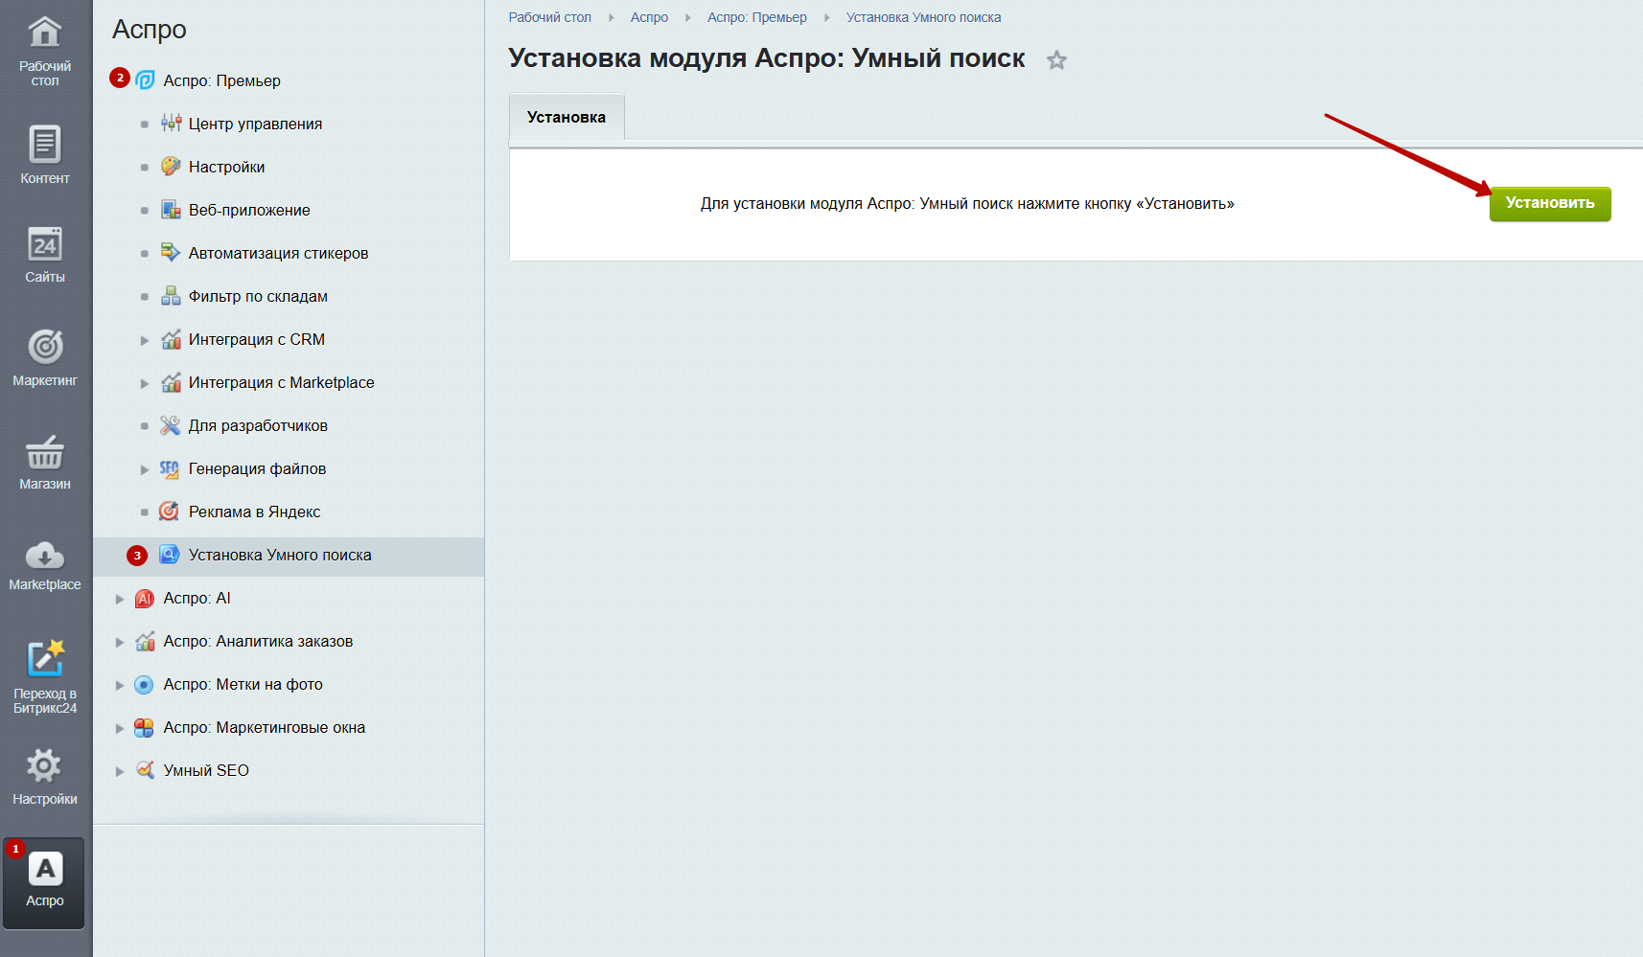Expand the Интеграция с Marketplace tree node
Viewport: 1643px width, 957px height.
pyautogui.click(x=145, y=383)
